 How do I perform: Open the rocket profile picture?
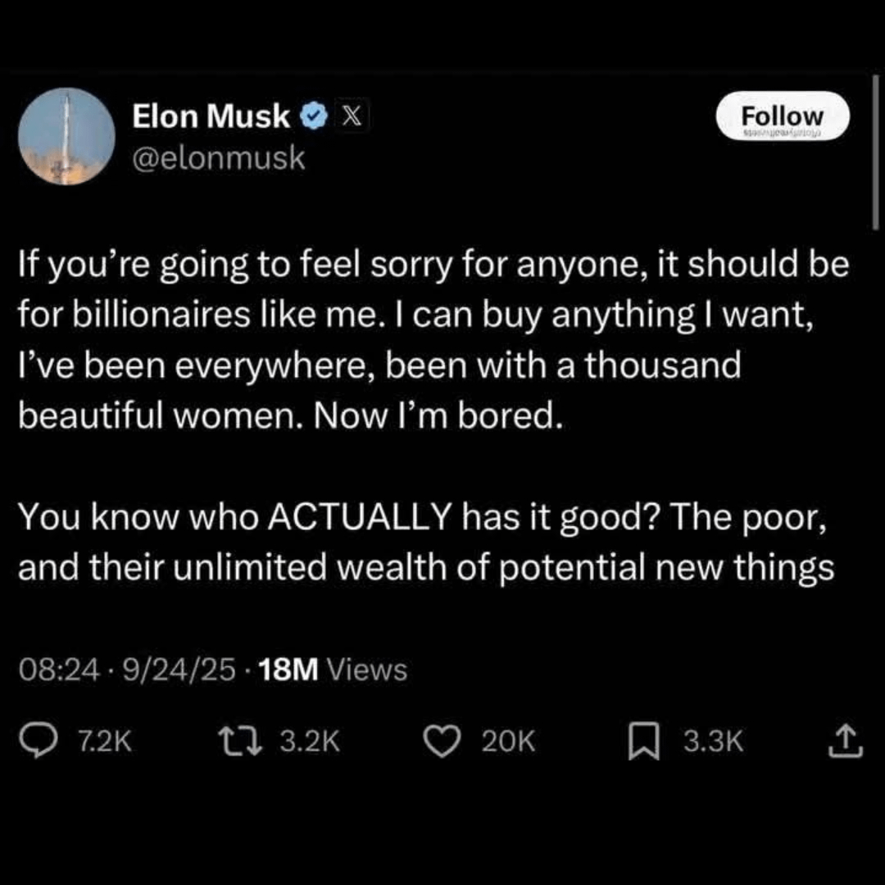point(66,136)
